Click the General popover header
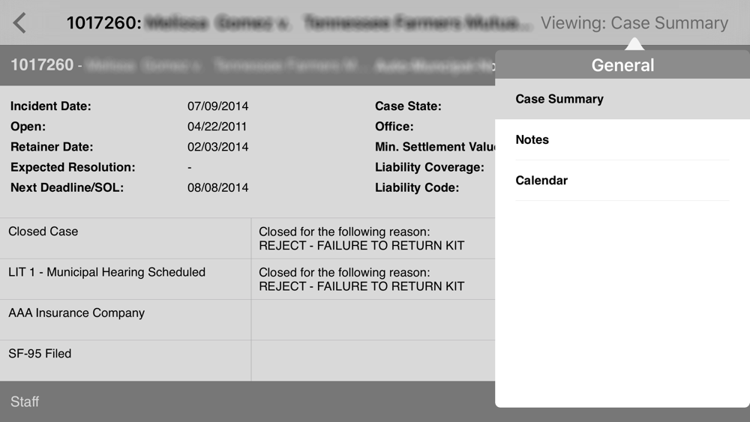Screen dimensions: 750x422 click(622, 65)
